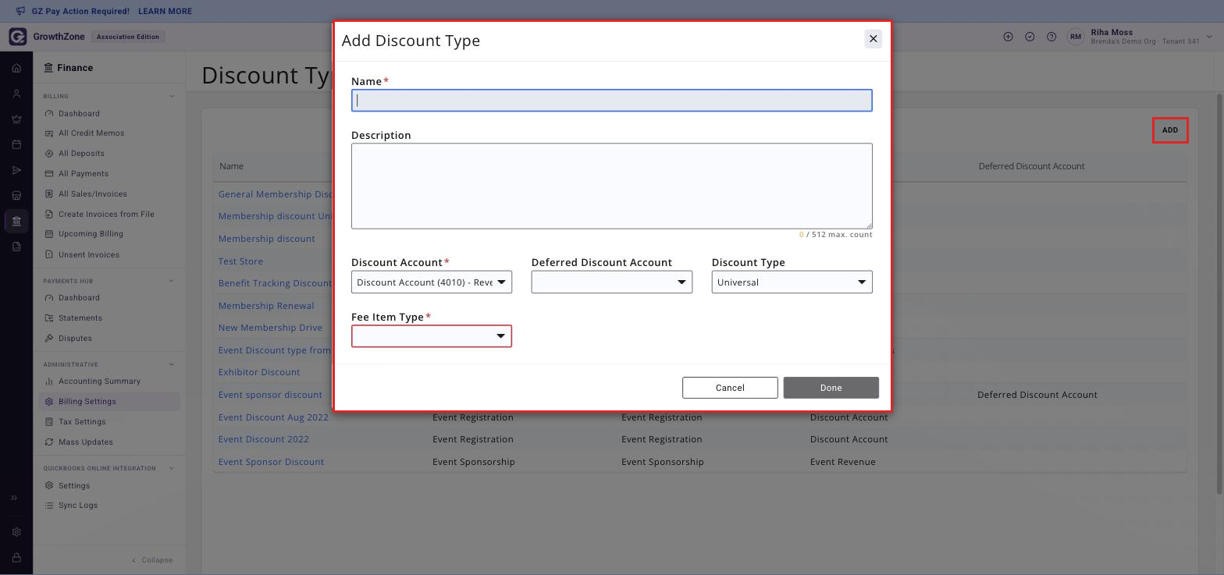Click the GrowthZone logo icon
Viewport: 1224px width, 575px height.
17,37
